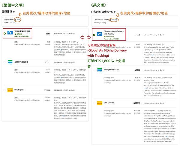This screenshot has height=147, width=180.
Task: Click green Free Shipping tag icon
Action: 105,37
